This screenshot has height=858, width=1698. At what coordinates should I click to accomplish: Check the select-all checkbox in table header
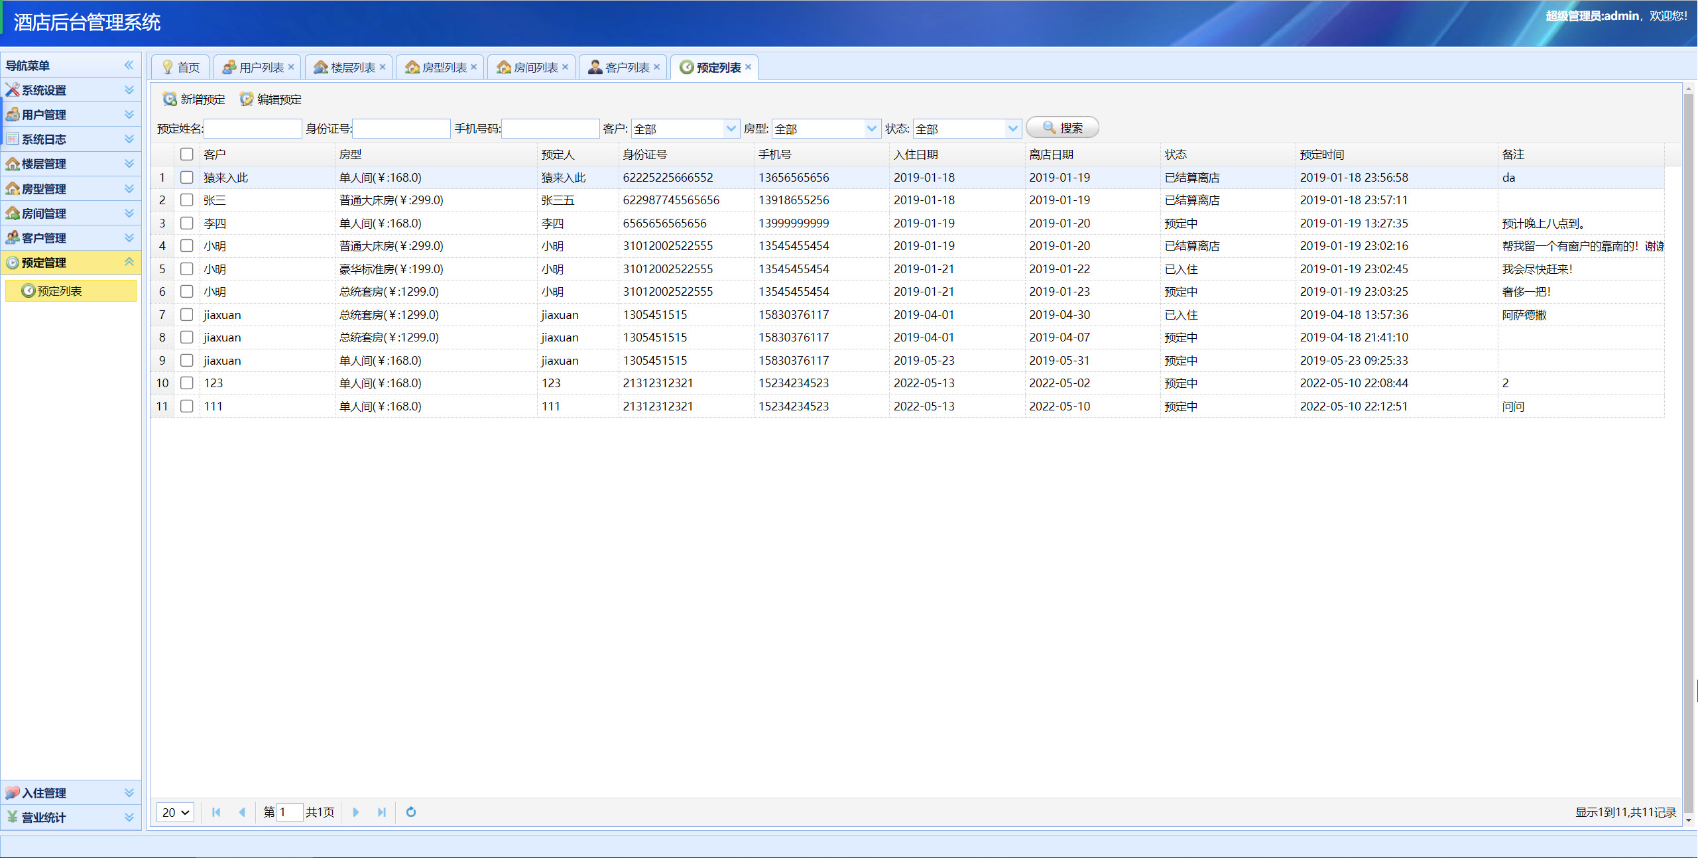click(186, 154)
